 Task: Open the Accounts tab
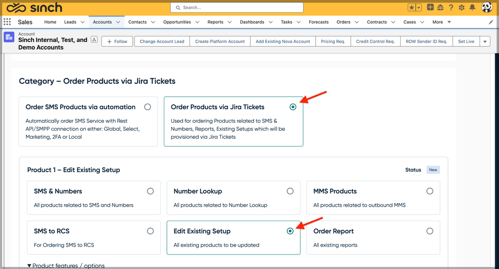pos(102,22)
